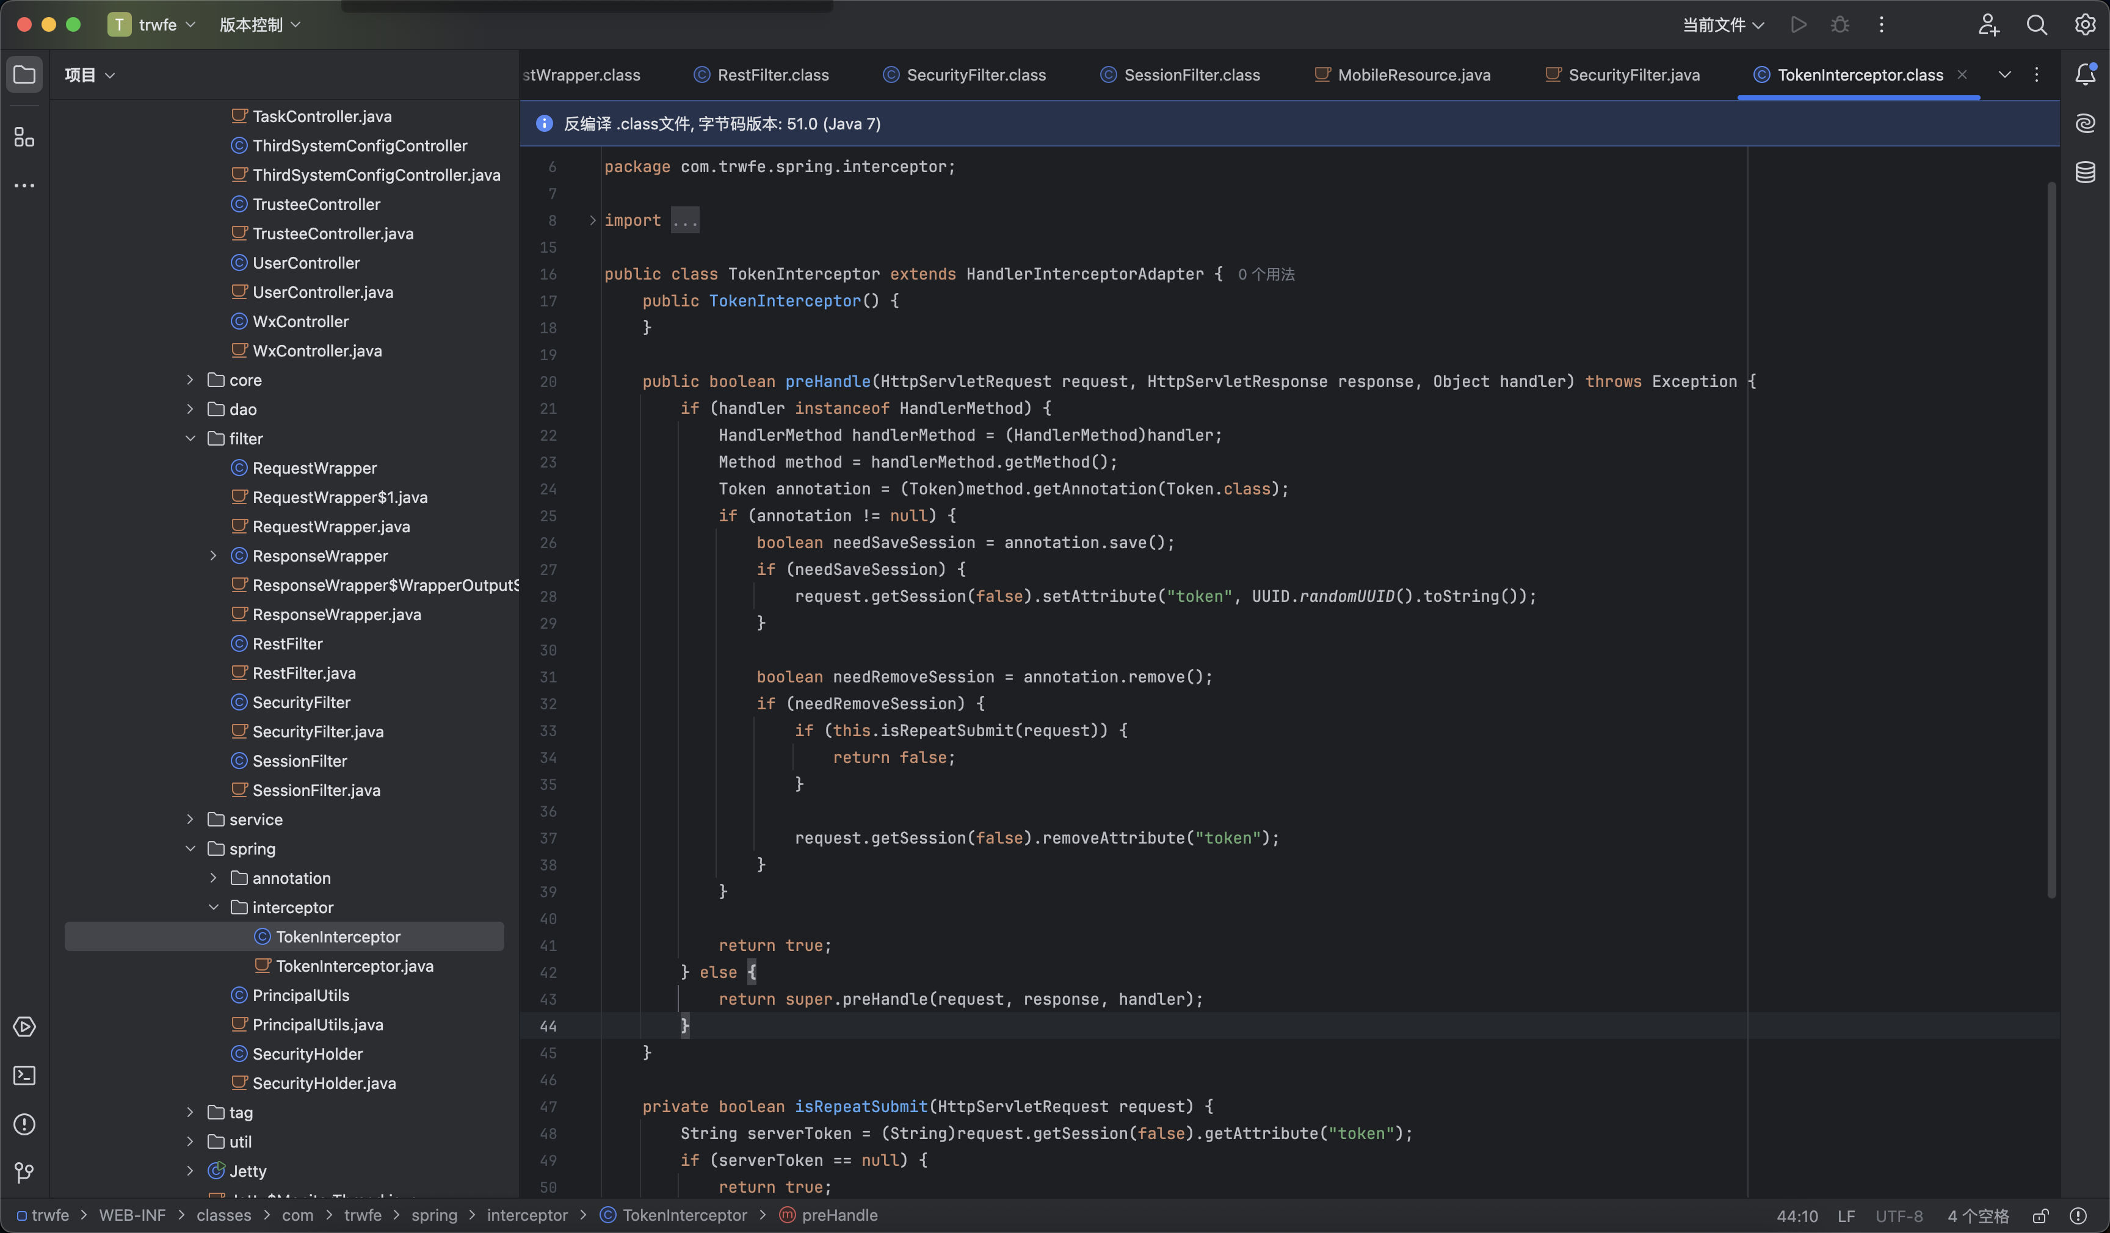
Task: Switch to the SessionFilter.class tab
Action: [1191, 74]
